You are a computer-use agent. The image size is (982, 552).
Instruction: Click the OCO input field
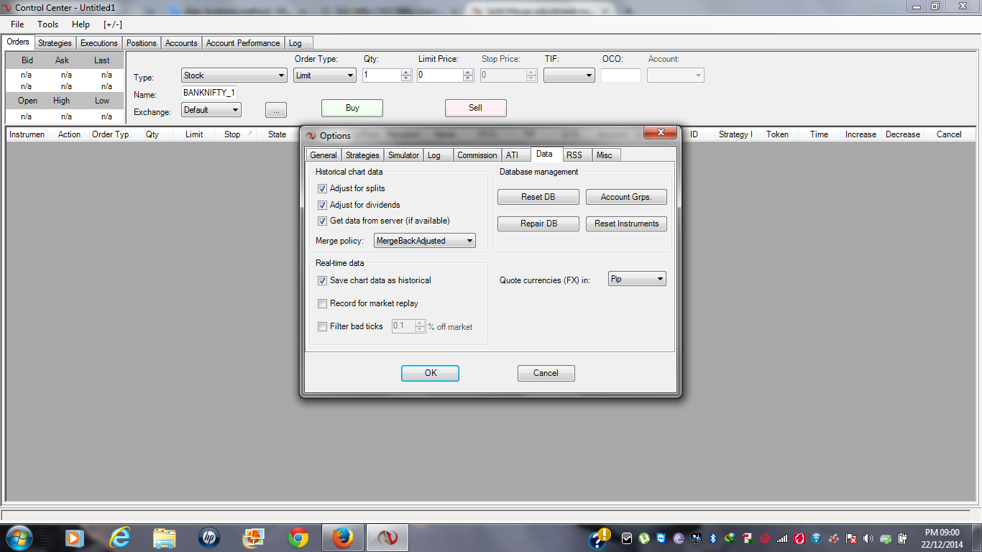(x=621, y=75)
